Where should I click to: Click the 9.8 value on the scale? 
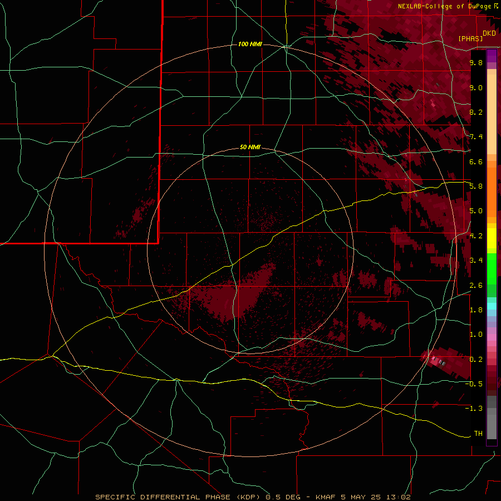pos(476,62)
